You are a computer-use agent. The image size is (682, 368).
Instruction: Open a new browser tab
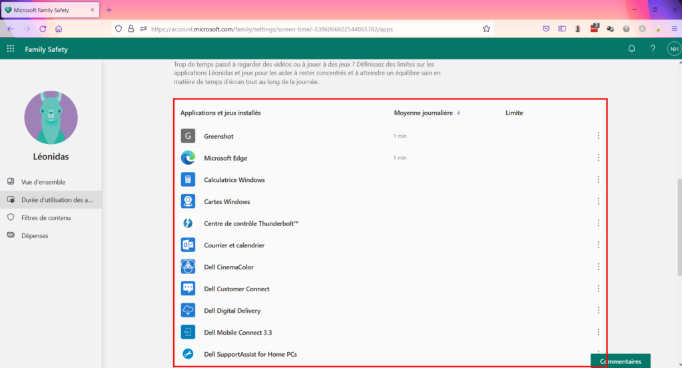[x=109, y=9]
